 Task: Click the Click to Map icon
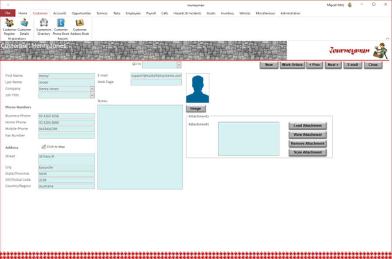click(x=44, y=147)
